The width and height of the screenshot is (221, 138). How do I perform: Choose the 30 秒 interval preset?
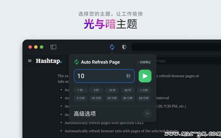(x=128, y=90)
